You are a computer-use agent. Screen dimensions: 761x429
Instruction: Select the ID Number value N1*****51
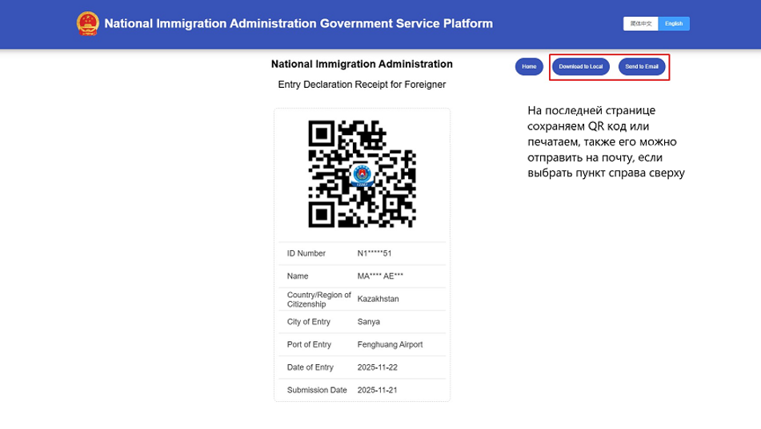pos(374,253)
